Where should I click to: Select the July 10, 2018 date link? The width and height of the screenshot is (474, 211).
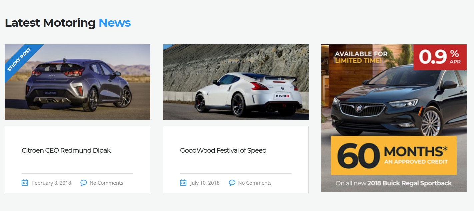point(205,183)
